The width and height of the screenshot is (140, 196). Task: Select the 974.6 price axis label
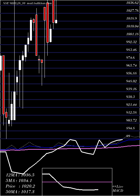[x=130, y=58]
